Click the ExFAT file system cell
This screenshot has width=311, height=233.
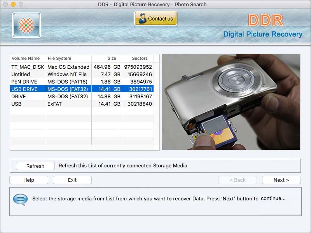[x=54, y=104]
